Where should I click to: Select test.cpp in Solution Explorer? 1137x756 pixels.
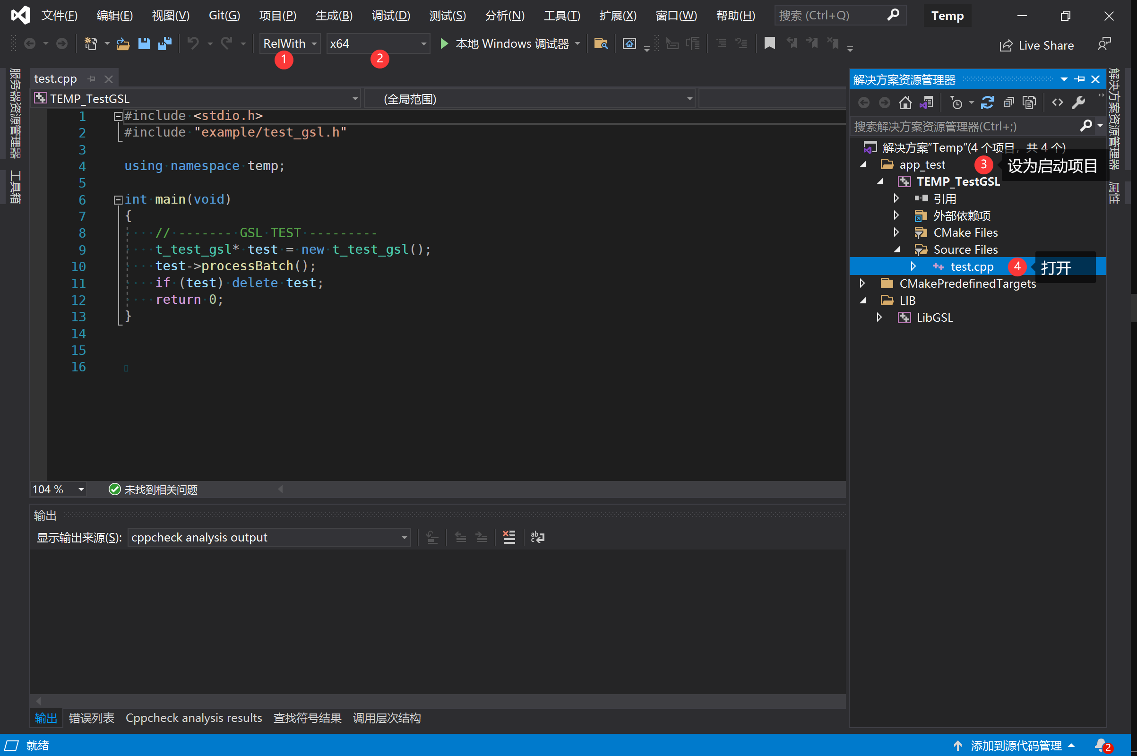(x=972, y=266)
